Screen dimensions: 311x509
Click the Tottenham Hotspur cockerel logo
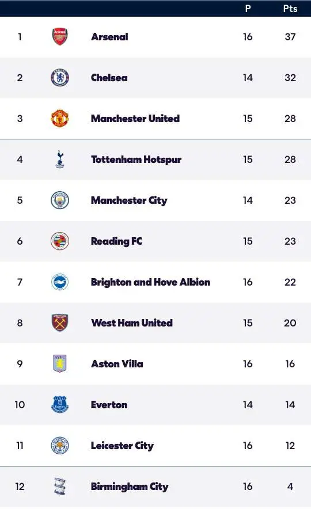point(60,159)
